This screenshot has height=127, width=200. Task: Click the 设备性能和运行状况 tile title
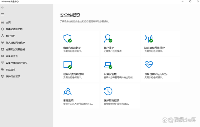(156, 74)
